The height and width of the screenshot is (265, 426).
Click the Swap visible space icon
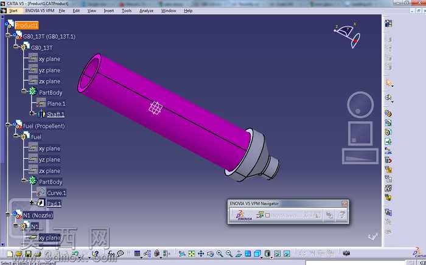[287, 254]
